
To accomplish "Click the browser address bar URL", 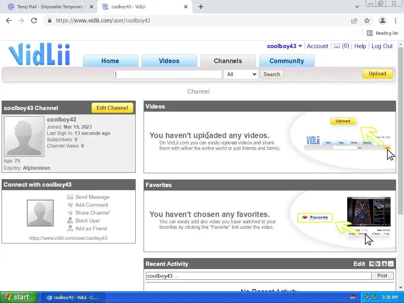I will click(x=103, y=21).
